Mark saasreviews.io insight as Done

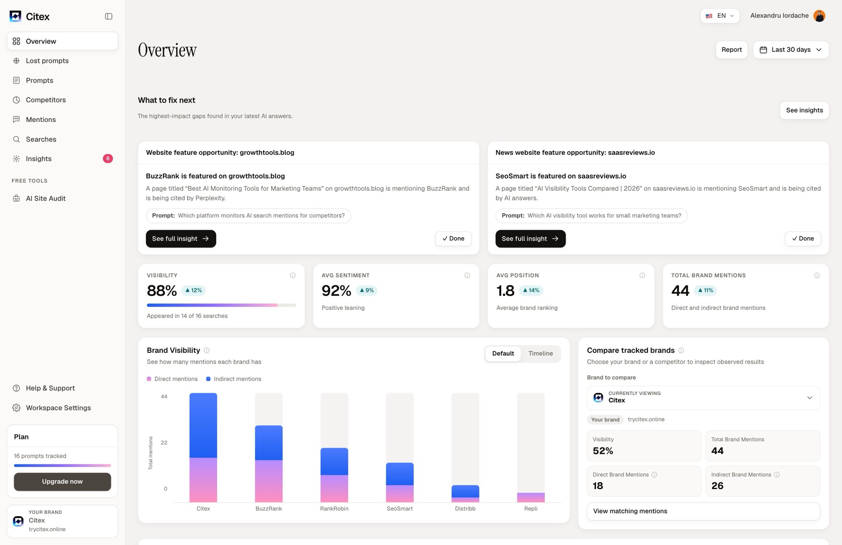tap(803, 239)
